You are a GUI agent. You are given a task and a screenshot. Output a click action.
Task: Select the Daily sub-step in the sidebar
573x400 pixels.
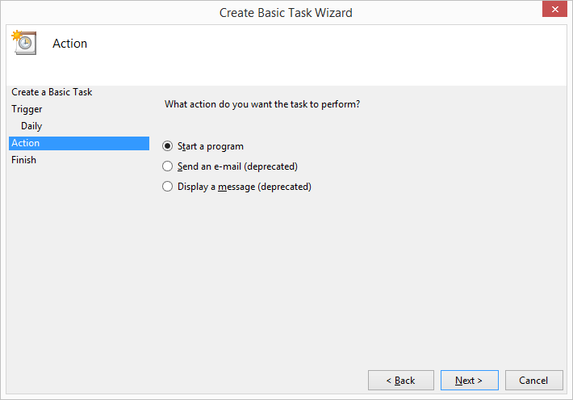point(31,126)
